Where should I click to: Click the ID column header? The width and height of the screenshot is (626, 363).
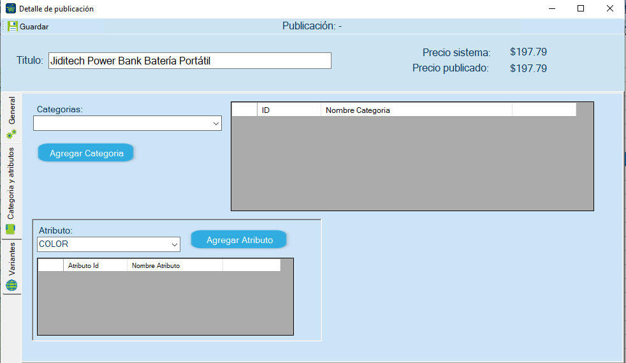click(289, 110)
